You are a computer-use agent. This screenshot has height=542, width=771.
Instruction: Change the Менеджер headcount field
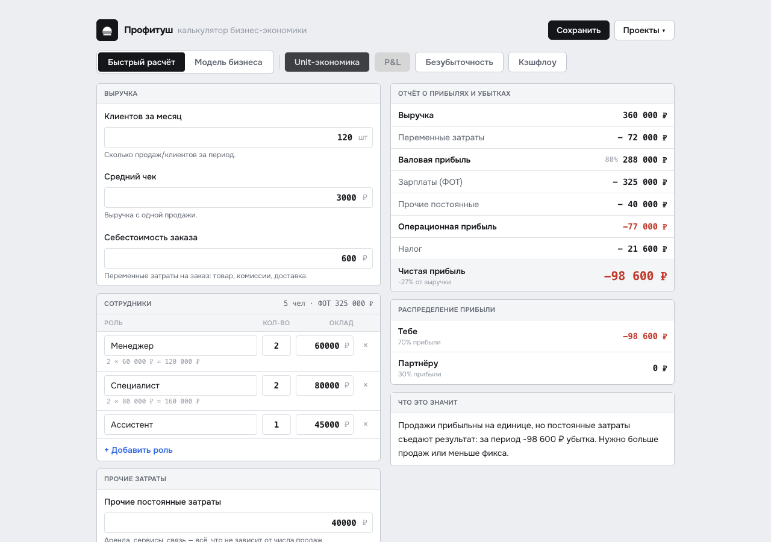click(x=276, y=346)
